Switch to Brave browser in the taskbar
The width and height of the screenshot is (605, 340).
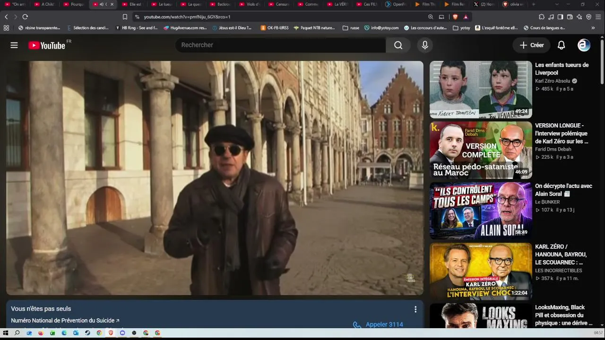coord(111,333)
